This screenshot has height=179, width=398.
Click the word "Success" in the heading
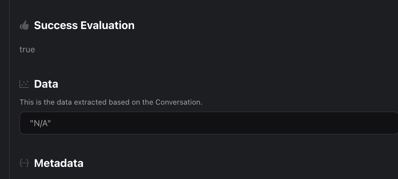click(x=56, y=25)
